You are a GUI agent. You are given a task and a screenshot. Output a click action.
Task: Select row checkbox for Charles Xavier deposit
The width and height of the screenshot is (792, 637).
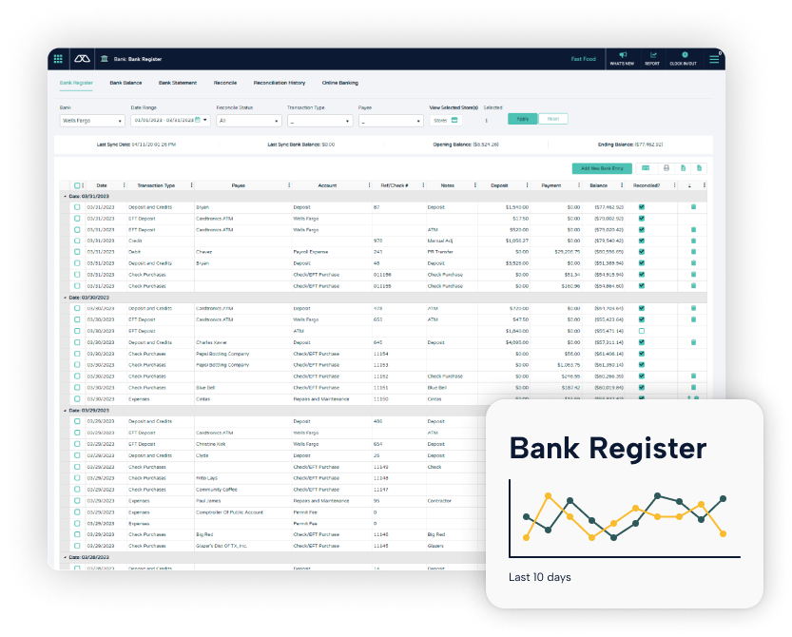(x=77, y=342)
